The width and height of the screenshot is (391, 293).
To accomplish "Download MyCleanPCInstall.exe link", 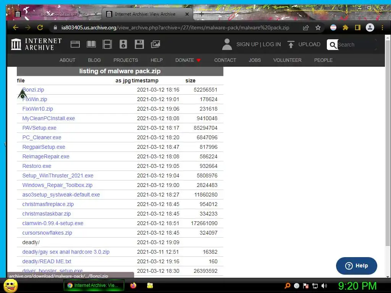I will tap(48, 118).
